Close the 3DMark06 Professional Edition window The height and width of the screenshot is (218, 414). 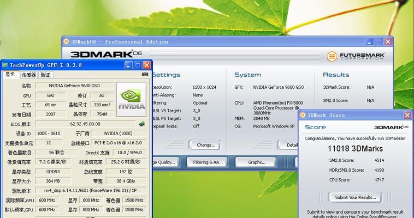[388, 41]
